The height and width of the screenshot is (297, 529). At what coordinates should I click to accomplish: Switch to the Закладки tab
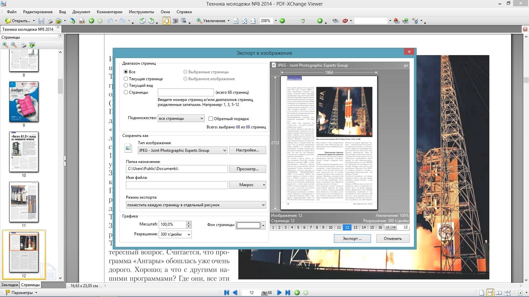10,284
